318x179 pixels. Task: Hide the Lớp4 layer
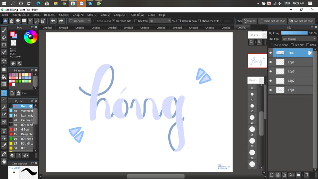pos(270,62)
